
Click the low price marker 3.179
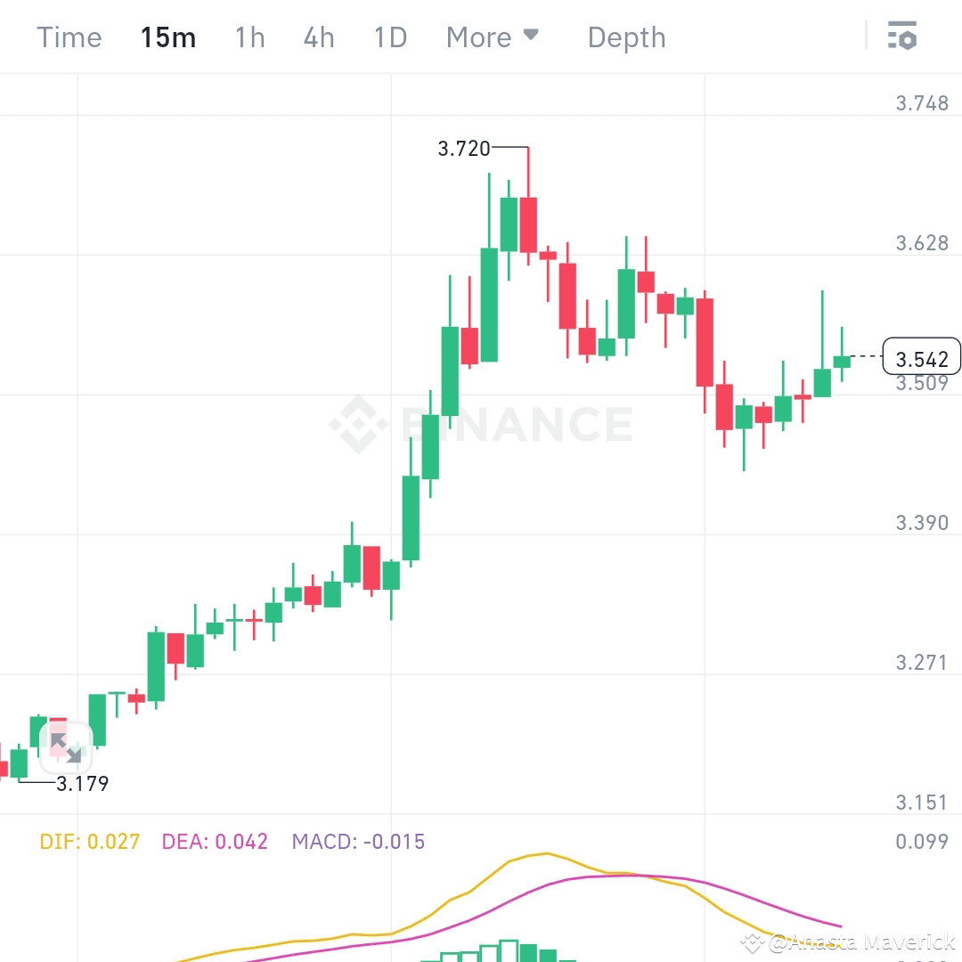pyautogui.click(x=82, y=785)
